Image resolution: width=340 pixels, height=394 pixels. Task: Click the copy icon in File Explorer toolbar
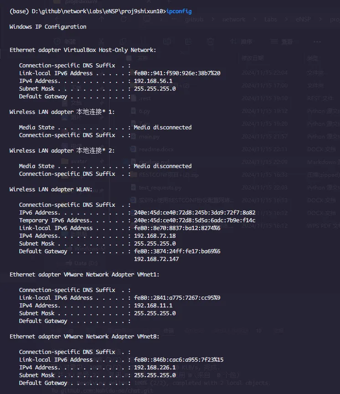click(x=123, y=41)
